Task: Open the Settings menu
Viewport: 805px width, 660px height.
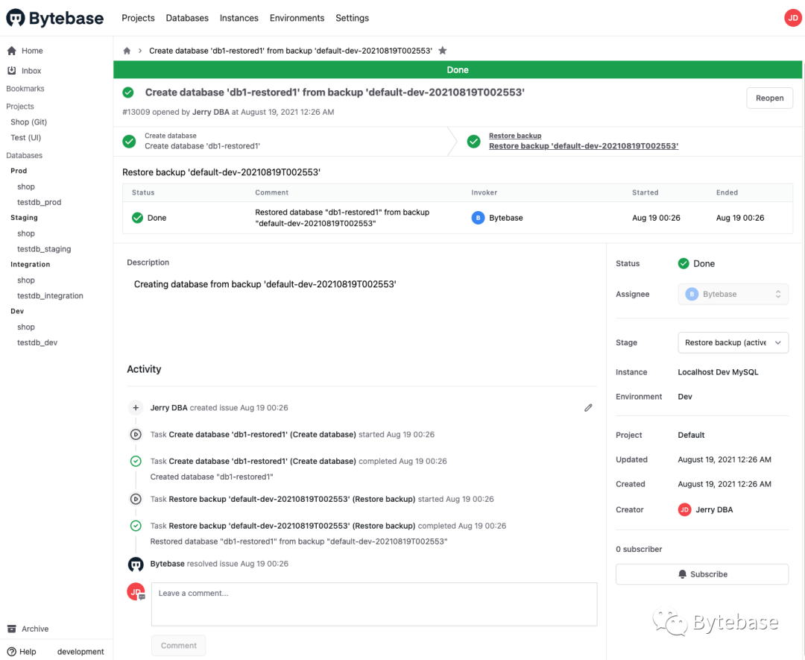Action: [352, 18]
